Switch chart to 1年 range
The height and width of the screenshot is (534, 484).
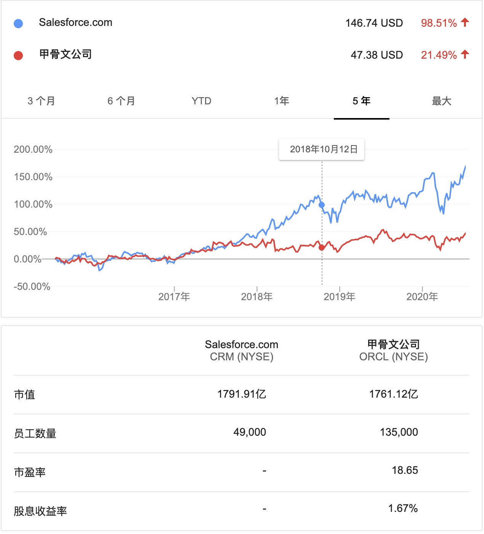[x=282, y=101]
